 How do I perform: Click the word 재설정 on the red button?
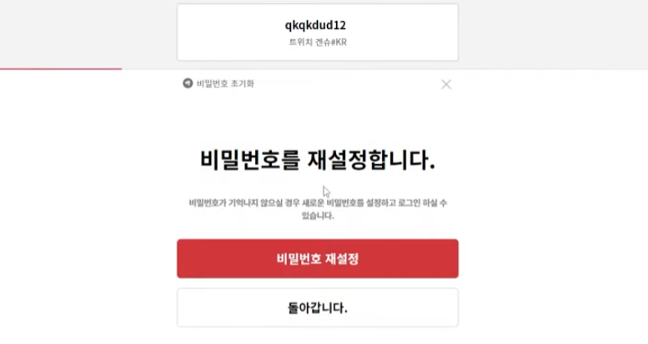[x=342, y=259]
